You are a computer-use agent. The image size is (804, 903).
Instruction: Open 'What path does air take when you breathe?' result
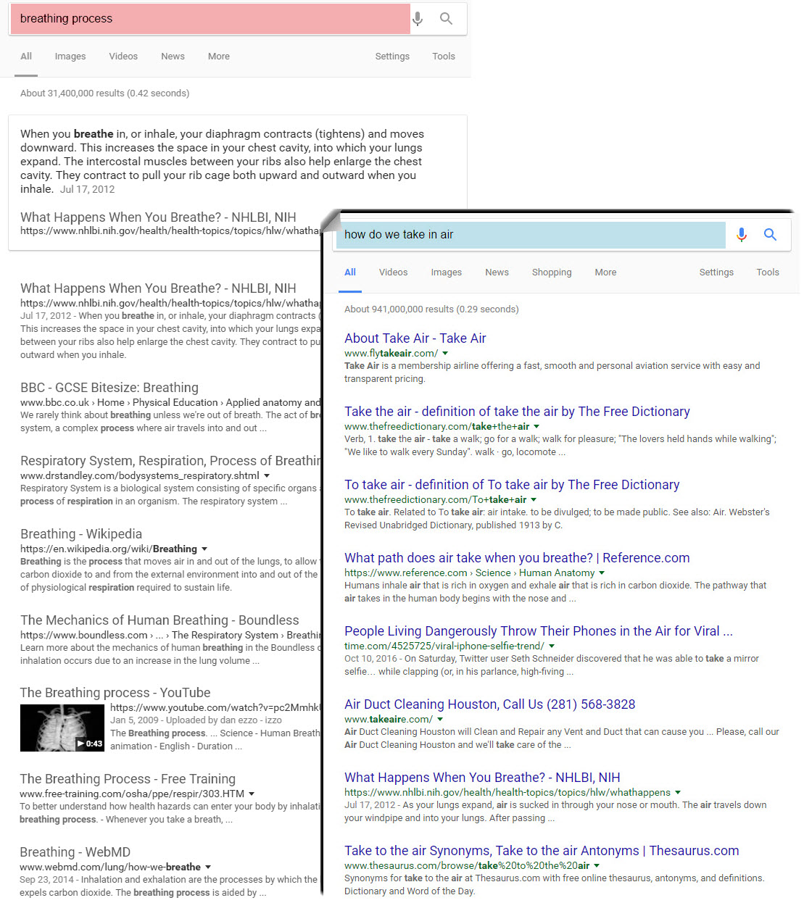click(x=517, y=558)
